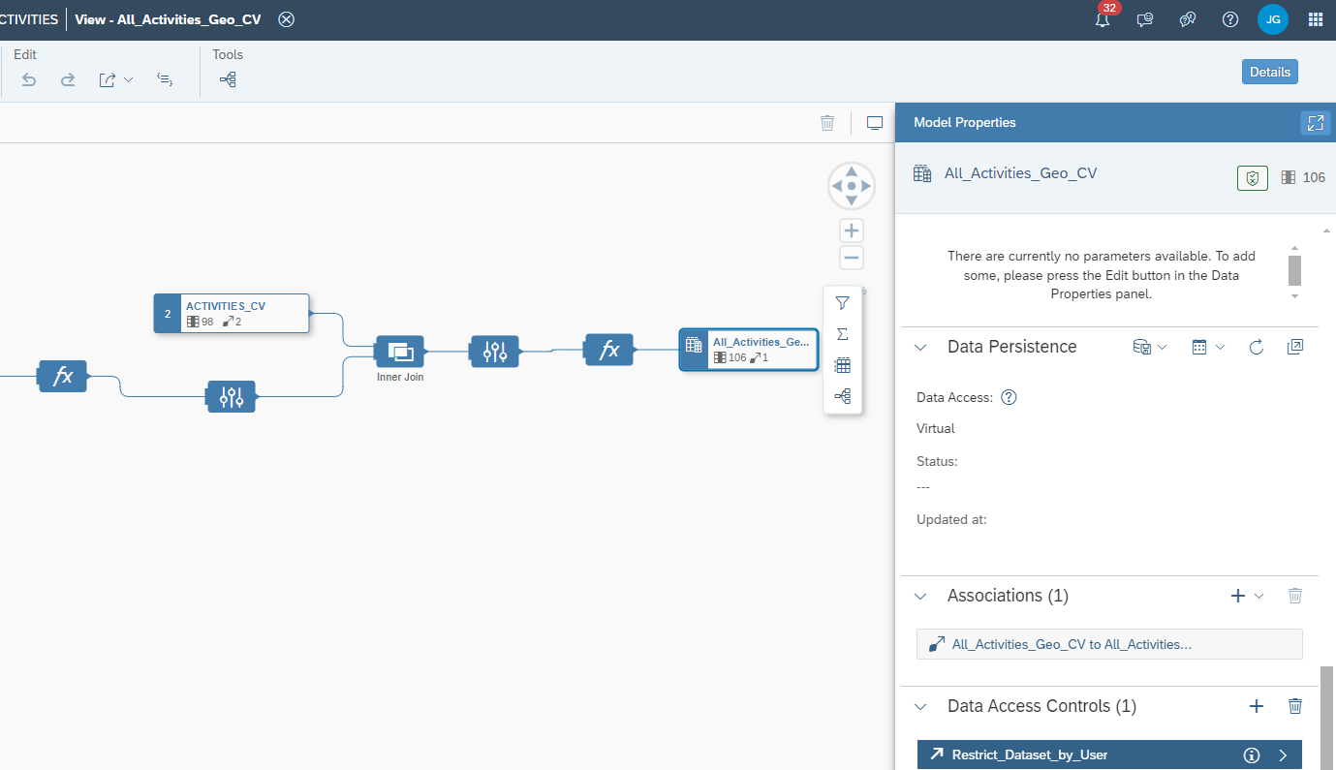Click the Details button
The width and height of the screenshot is (1336, 770).
click(1269, 71)
